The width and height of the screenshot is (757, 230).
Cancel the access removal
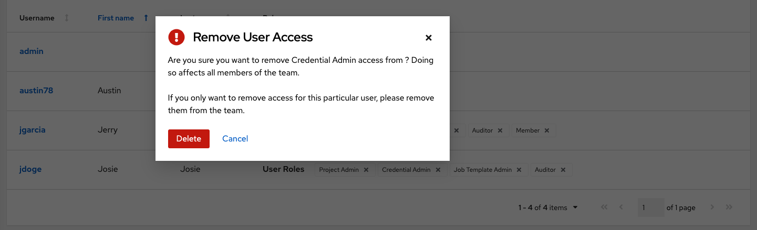[x=235, y=139]
